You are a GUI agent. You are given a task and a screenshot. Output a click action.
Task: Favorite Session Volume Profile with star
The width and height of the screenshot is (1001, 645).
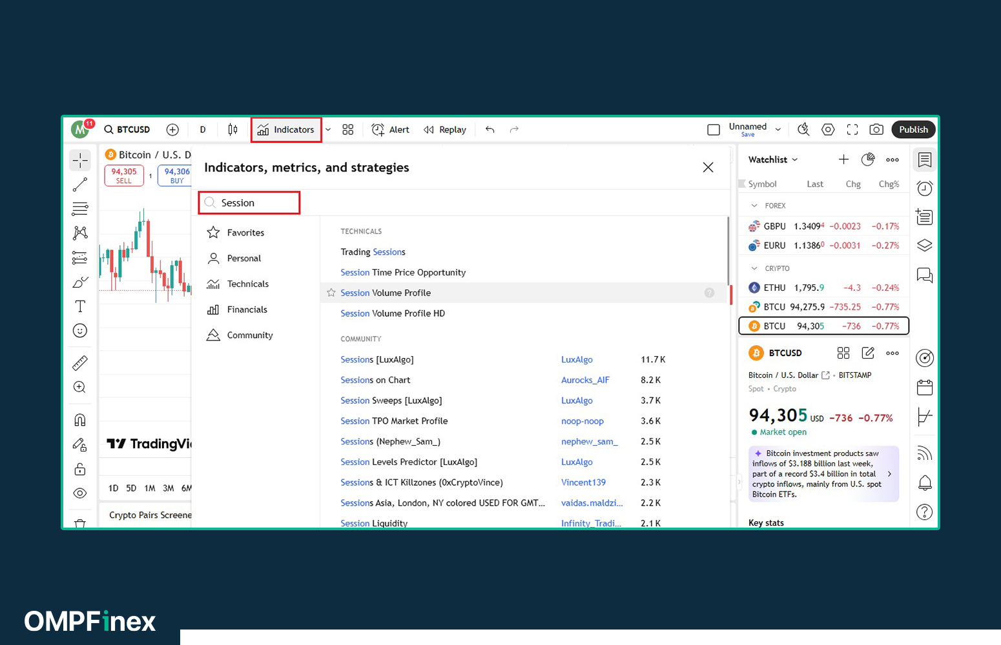coord(331,293)
